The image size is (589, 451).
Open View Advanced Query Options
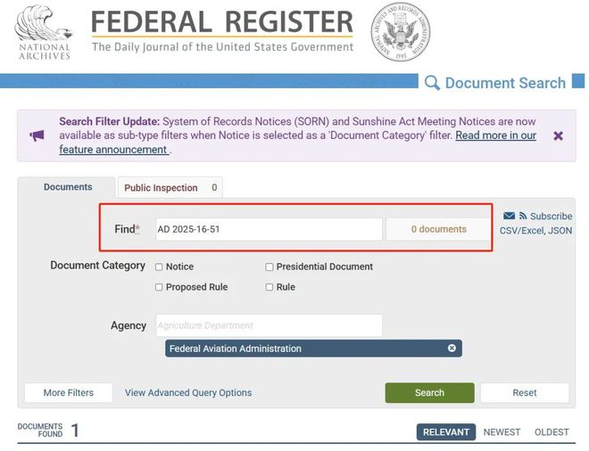point(188,392)
